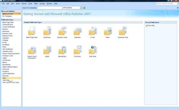The width and height of the screenshot is (179, 110).
Task: Open the Newsletters folder icon
Action: click(62, 50)
